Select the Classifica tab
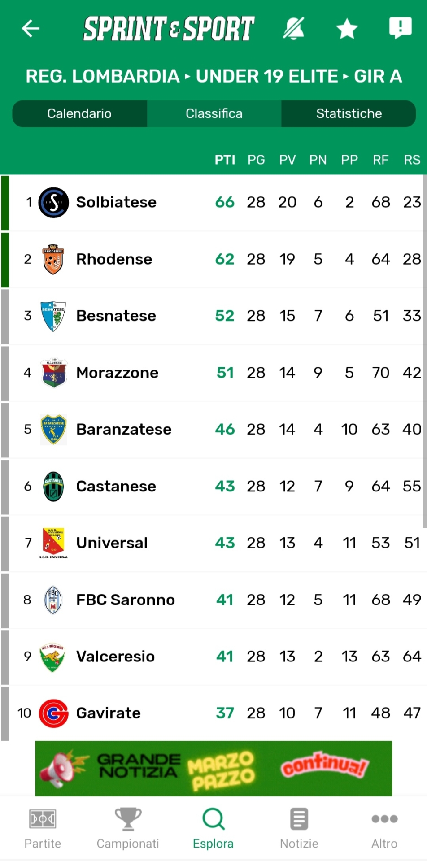427x861 pixels. tap(214, 113)
